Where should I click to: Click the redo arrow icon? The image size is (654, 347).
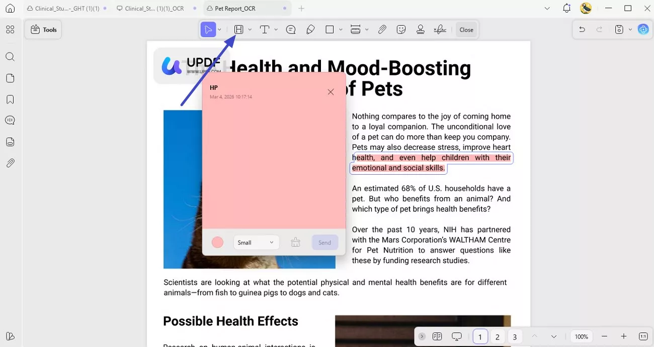coord(600,30)
